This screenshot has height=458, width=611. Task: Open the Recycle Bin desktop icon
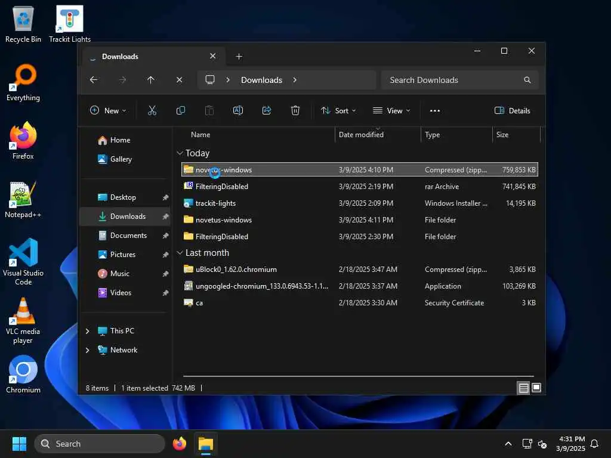23,24
